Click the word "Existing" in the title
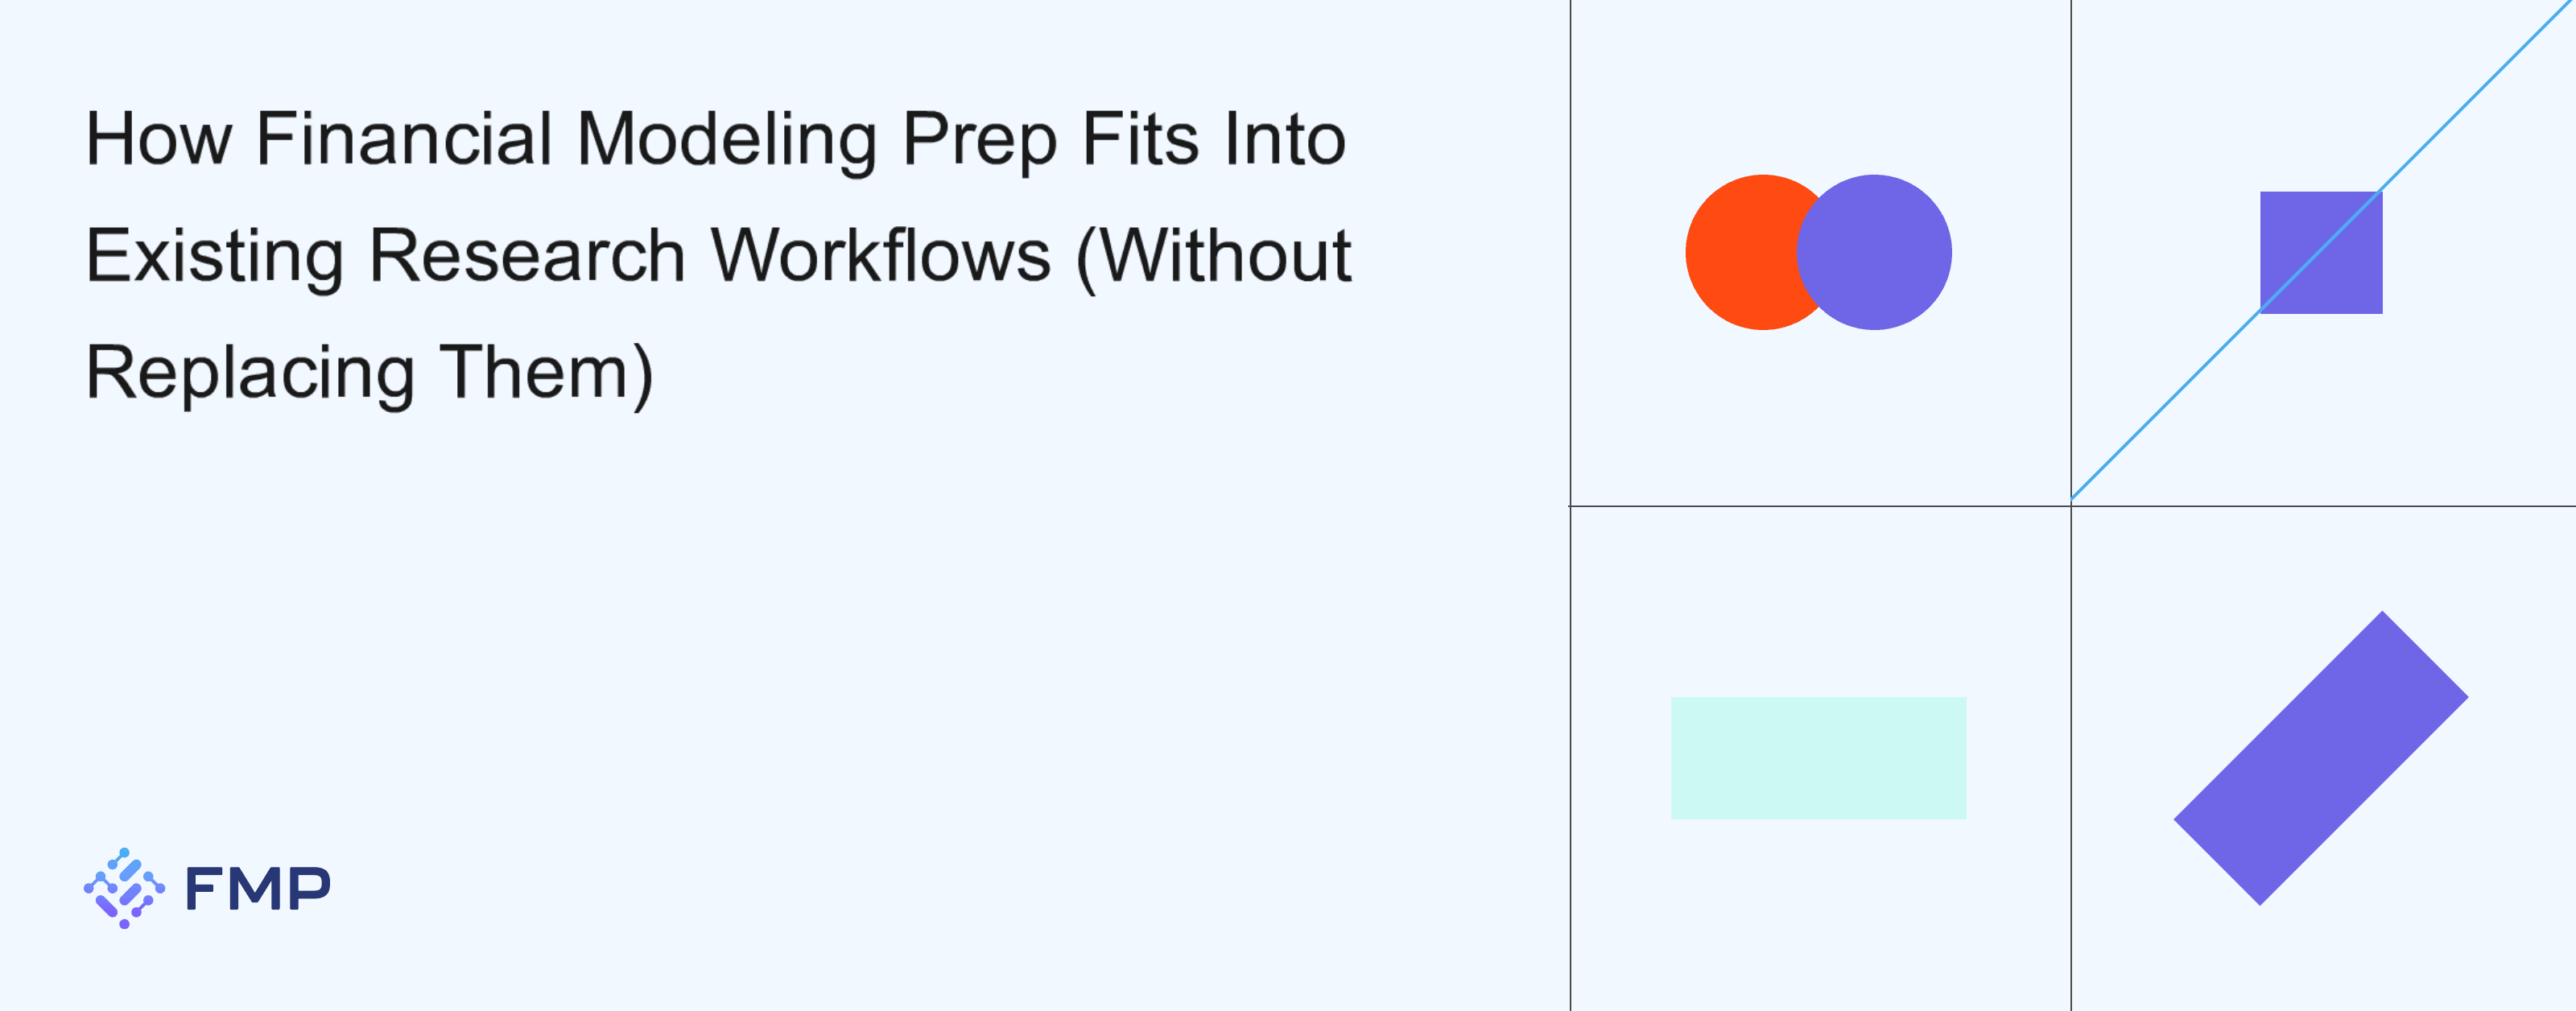This screenshot has width=2576, height=1011. [x=215, y=256]
